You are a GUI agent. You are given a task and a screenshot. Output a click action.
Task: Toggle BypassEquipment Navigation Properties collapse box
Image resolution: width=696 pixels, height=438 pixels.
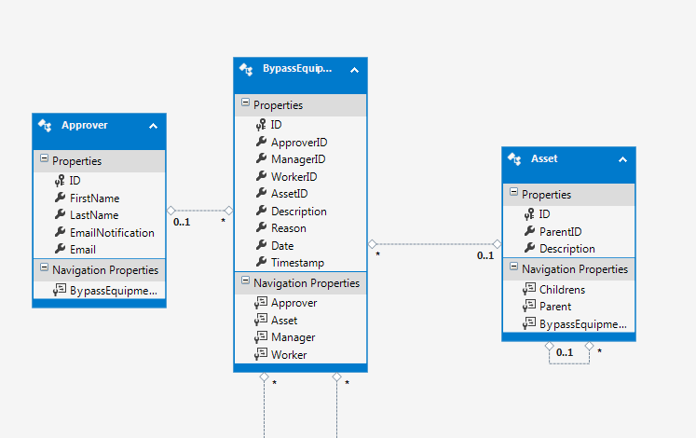[245, 281]
